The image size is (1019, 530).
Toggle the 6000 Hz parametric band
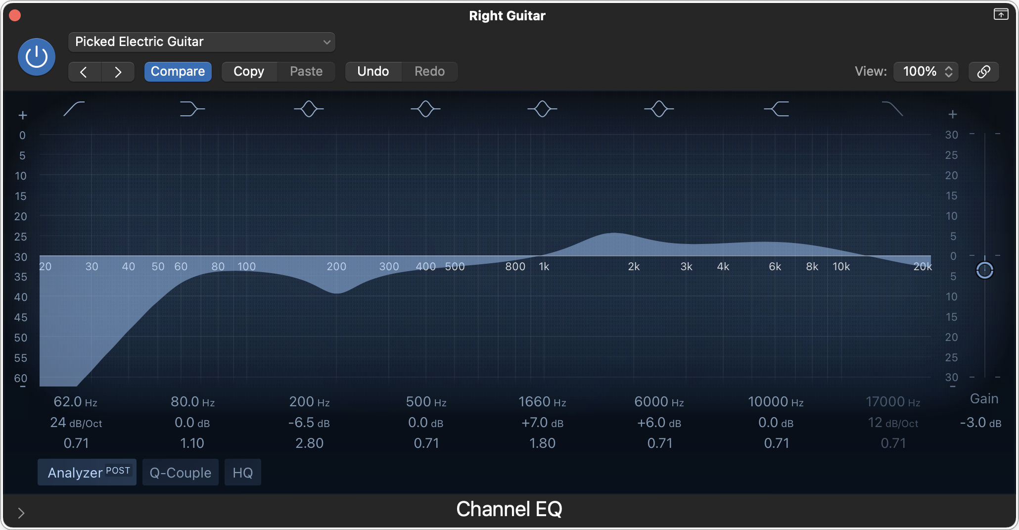pos(659,108)
